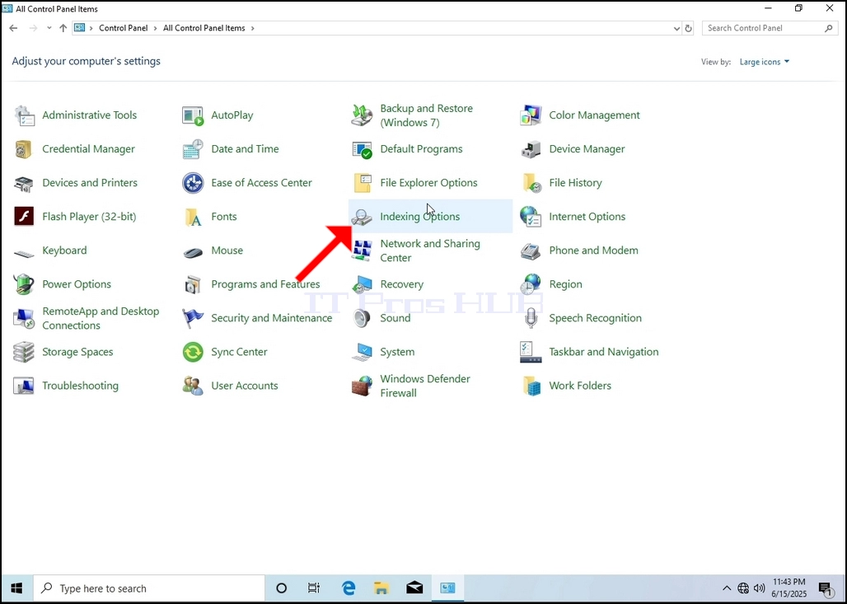Focus the Search Control Panel box

pyautogui.click(x=770, y=28)
